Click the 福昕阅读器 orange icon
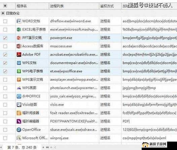The width and height of the screenshot is (177, 150). [x=19, y=113]
